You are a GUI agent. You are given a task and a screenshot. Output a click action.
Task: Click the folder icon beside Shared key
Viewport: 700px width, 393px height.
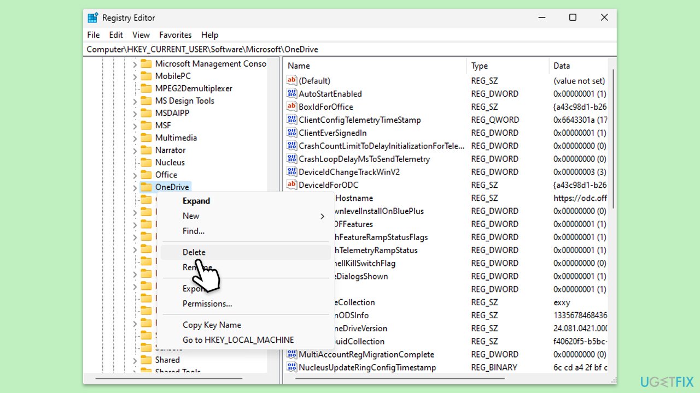coord(146,360)
